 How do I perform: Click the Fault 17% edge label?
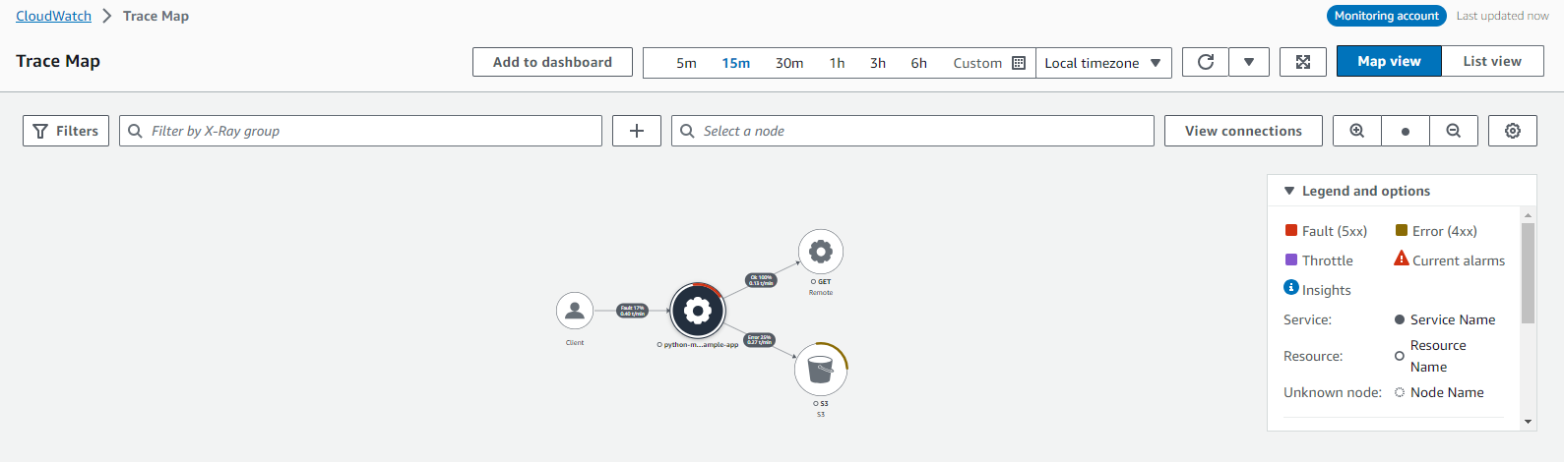632,311
